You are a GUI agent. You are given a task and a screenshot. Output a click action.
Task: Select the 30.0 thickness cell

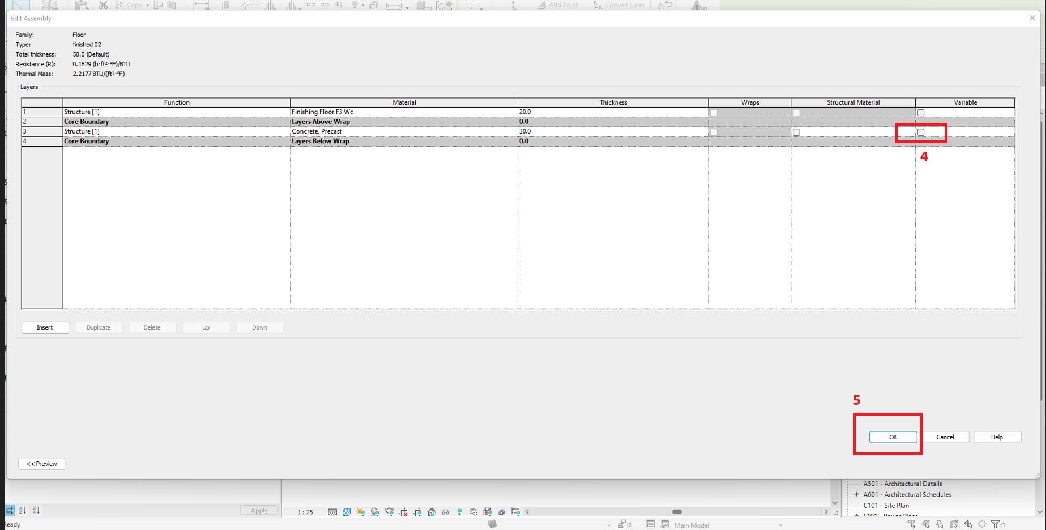[613, 131]
